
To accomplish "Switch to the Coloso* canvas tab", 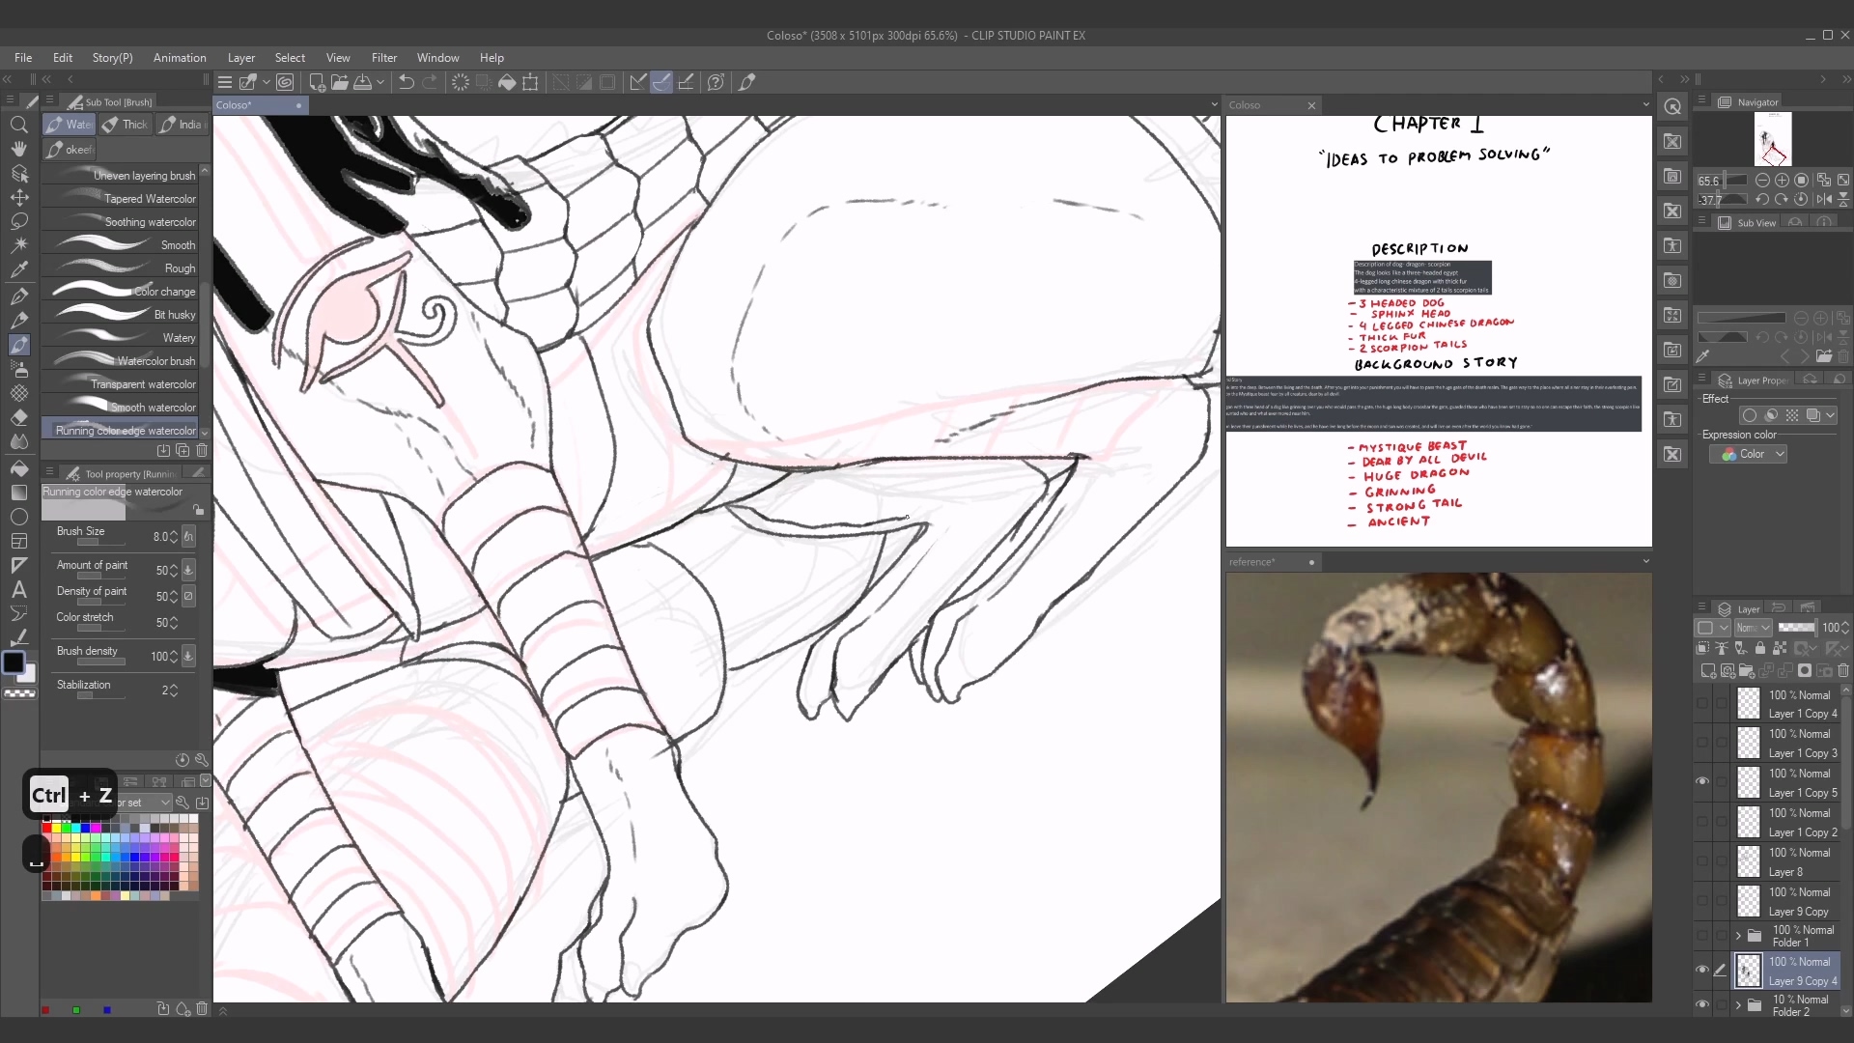I will (260, 105).
